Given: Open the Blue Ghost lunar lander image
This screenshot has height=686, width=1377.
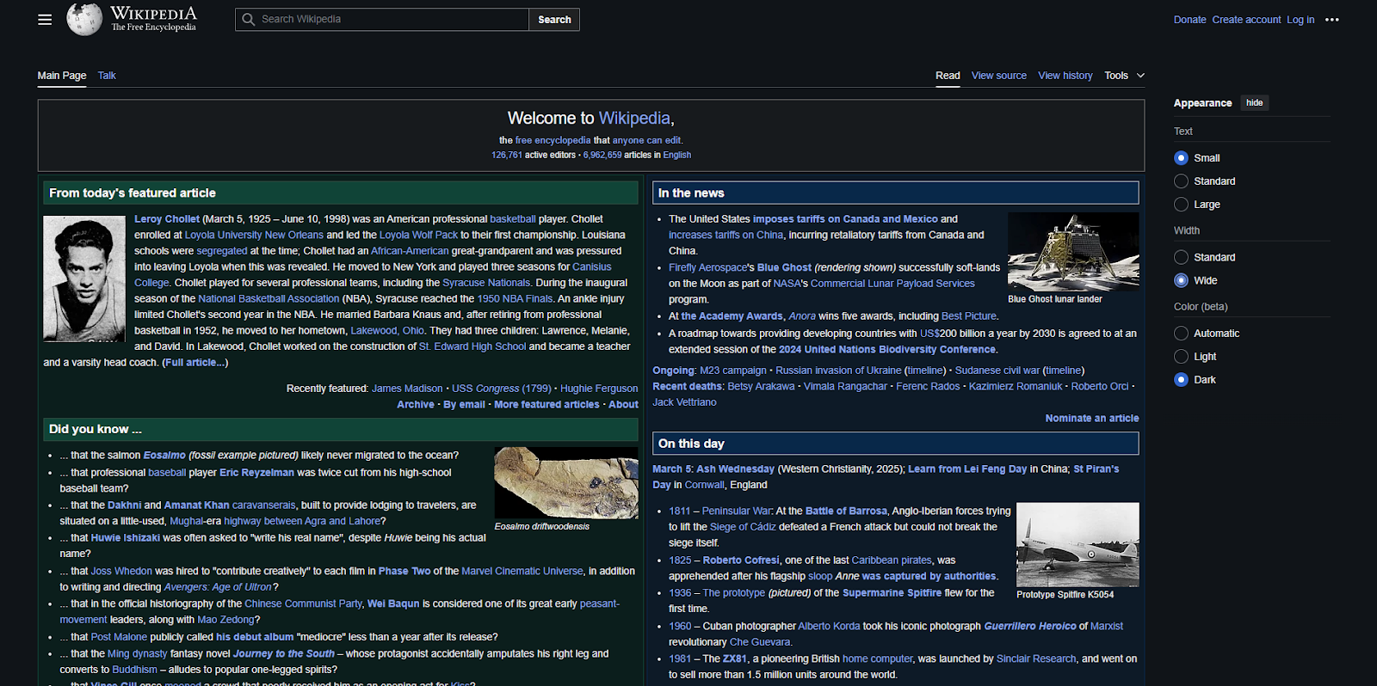Looking at the screenshot, I should 1073,251.
